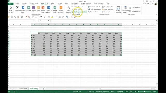The image size is (166, 93).
Task: Open the Date & Time functions menu
Action: (43, 9)
